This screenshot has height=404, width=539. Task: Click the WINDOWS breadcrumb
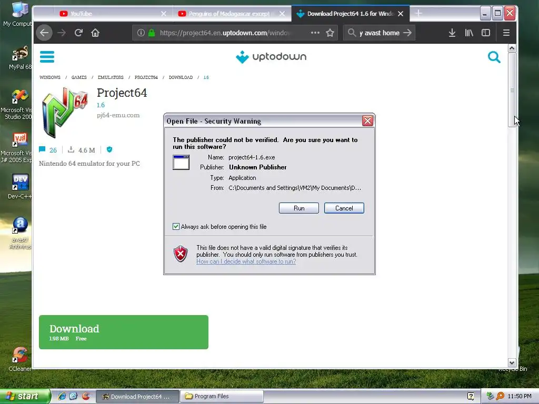[x=50, y=77]
